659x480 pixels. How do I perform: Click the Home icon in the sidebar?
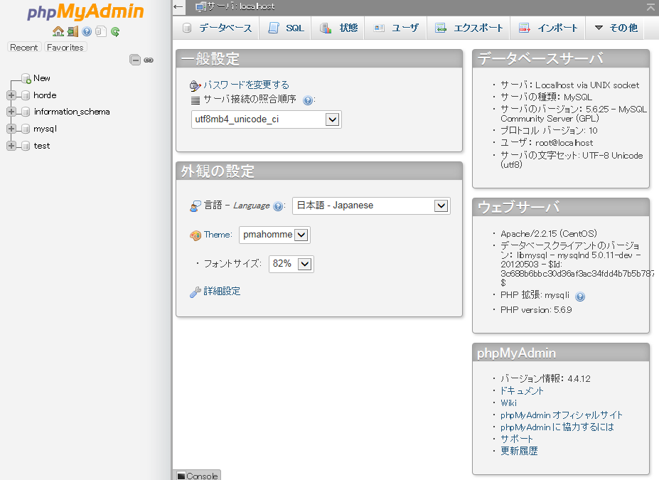click(58, 31)
